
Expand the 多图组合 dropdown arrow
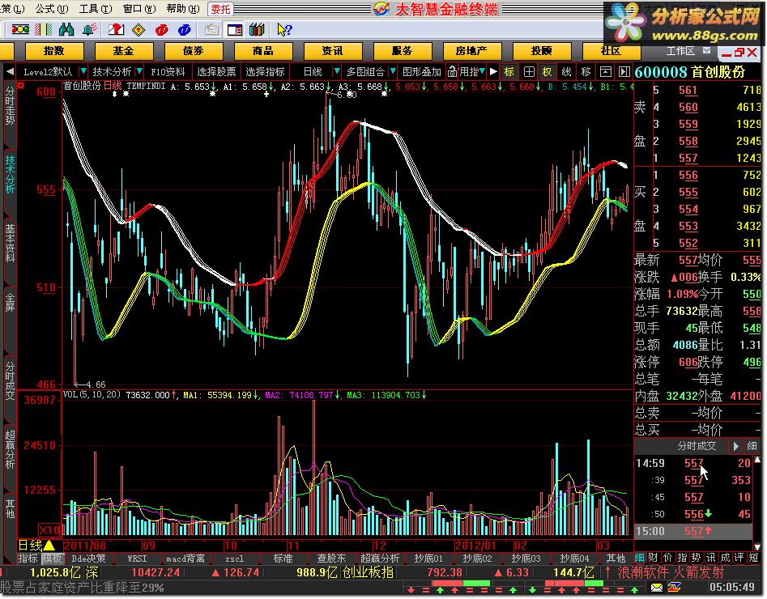[393, 71]
